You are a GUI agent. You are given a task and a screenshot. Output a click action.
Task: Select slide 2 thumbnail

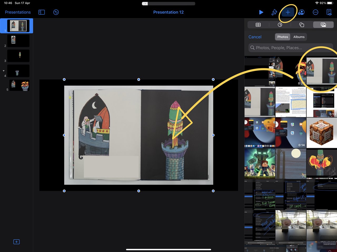click(x=18, y=41)
